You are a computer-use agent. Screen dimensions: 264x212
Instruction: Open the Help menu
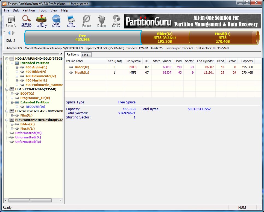tap(64, 10)
